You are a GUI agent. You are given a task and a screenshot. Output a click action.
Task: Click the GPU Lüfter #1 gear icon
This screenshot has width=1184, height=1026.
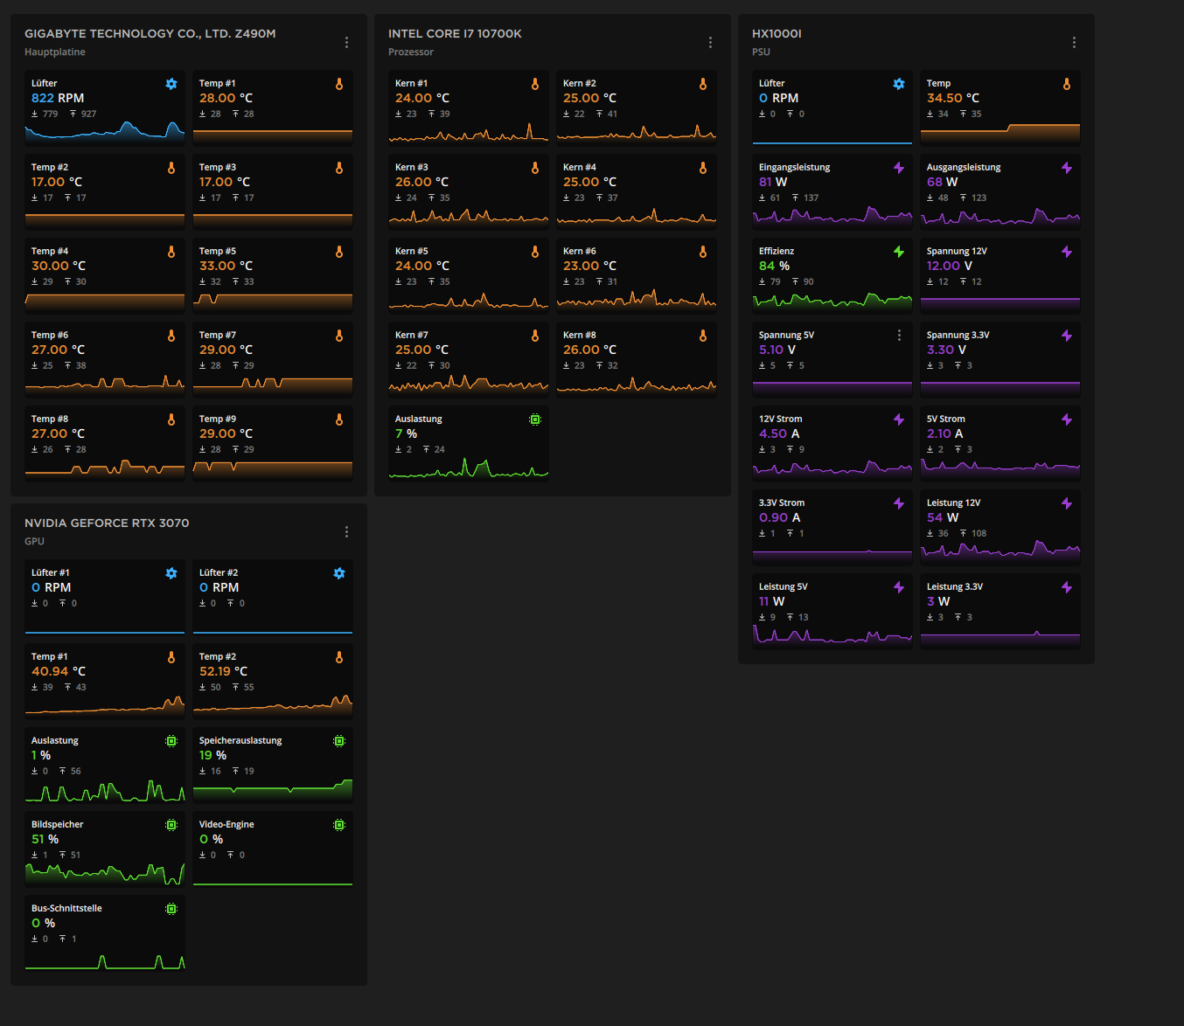click(x=171, y=573)
